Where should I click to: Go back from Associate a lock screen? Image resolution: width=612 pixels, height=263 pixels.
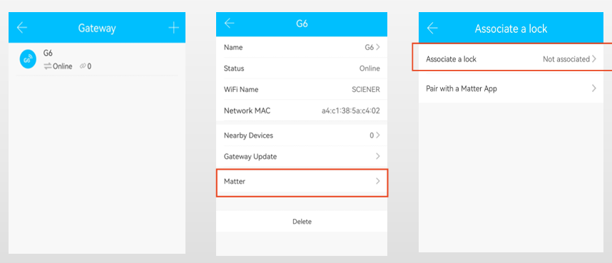432,28
